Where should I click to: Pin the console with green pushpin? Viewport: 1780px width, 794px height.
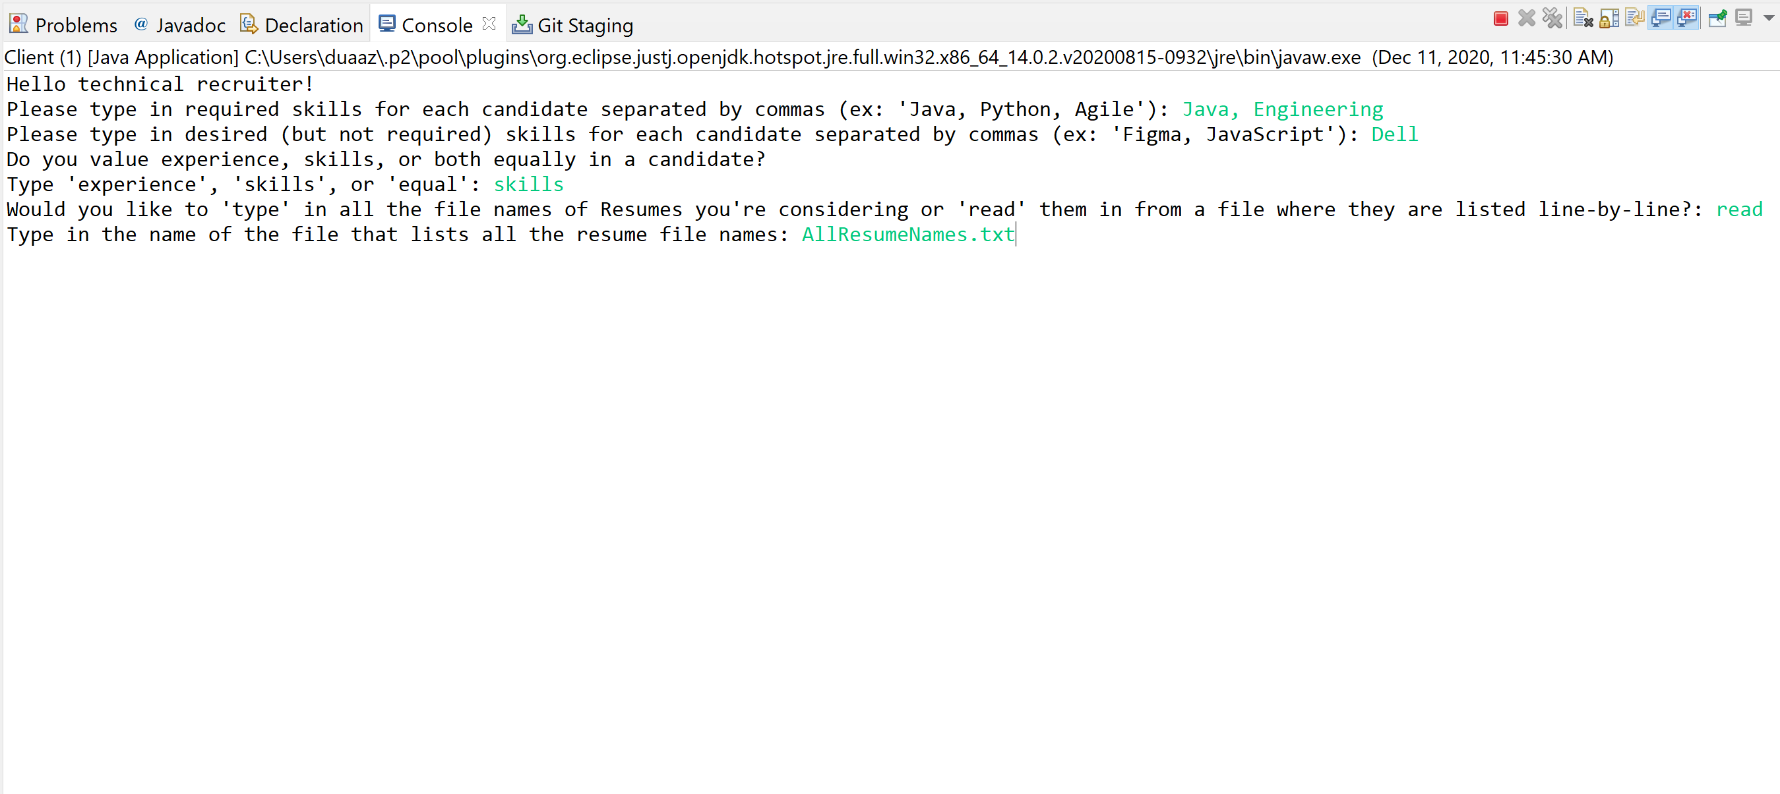[x=1717, y=18]
